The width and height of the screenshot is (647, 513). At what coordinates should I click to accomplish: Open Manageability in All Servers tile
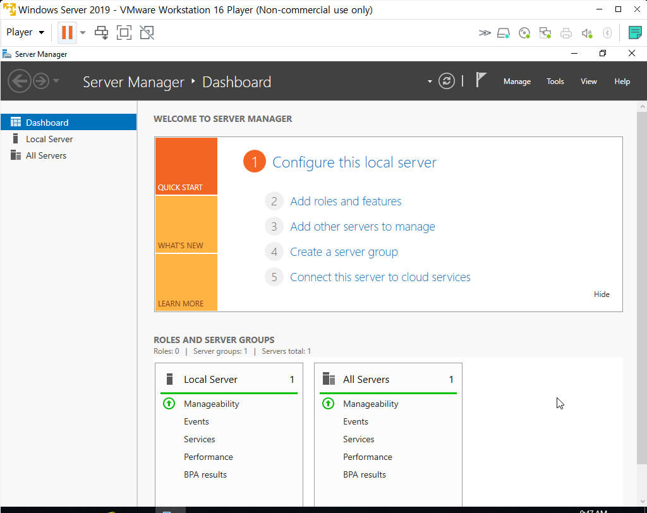[x=370, y=404]
